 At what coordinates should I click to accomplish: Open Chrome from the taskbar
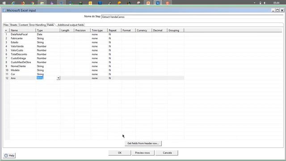[33, 3]
